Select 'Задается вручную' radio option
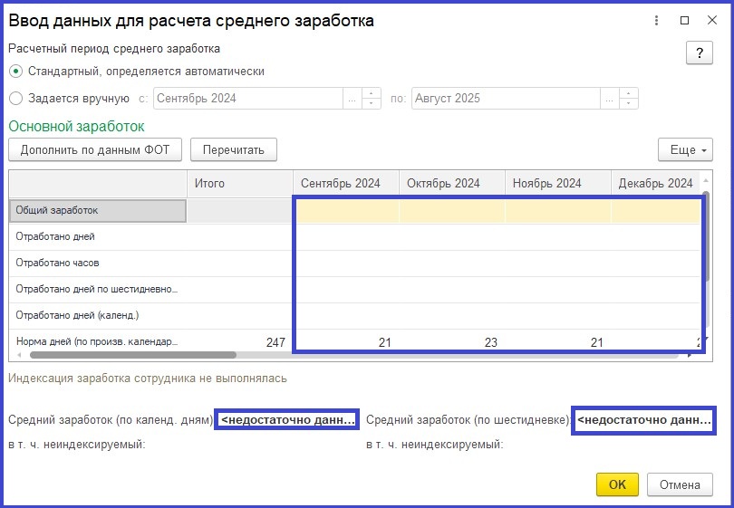This screenshot has height=508, width=734. pyautogui.click(x=15, y=99)
